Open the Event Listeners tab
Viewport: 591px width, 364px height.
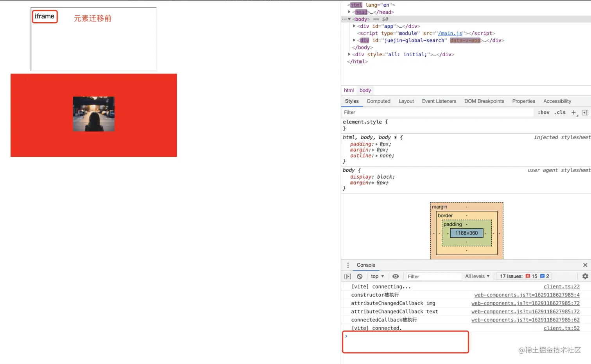point(439,101)
